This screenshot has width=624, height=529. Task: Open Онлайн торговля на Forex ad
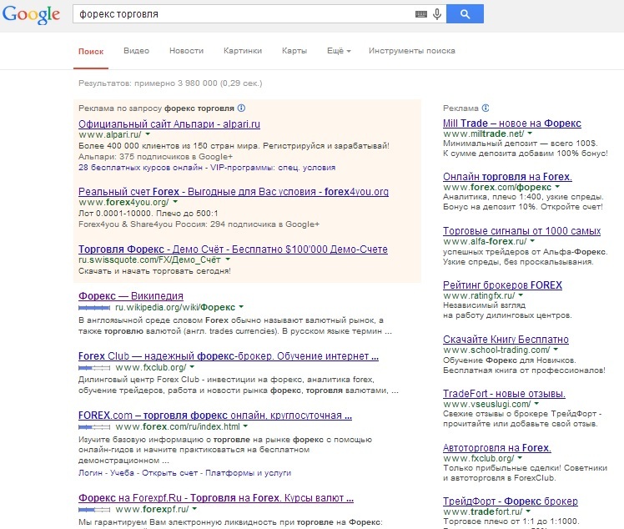(507, 176)
